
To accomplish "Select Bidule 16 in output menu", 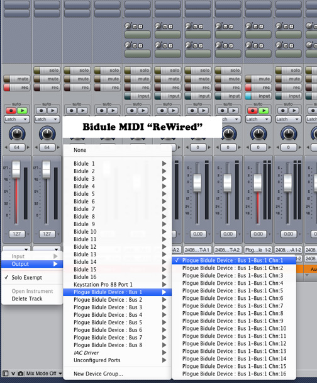I will pyautogui.click(x=117, y=277).
